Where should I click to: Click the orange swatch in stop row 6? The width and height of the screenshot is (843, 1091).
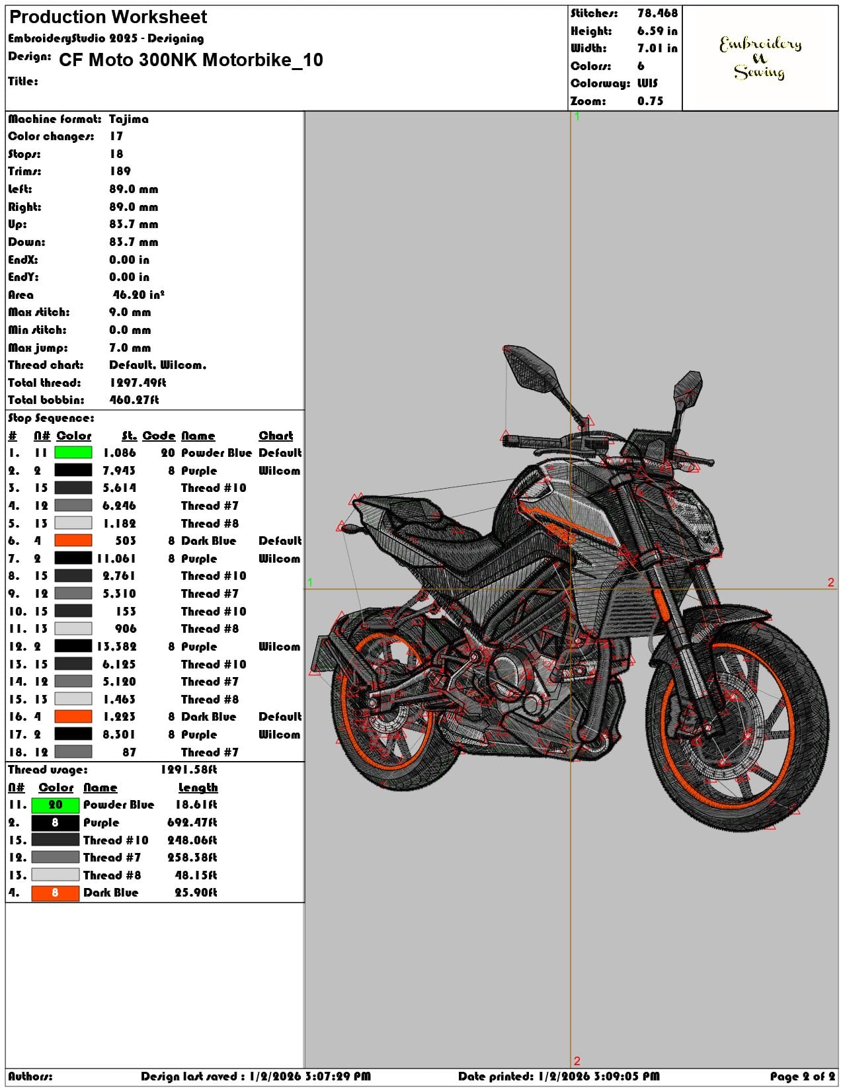click(73, 541)
